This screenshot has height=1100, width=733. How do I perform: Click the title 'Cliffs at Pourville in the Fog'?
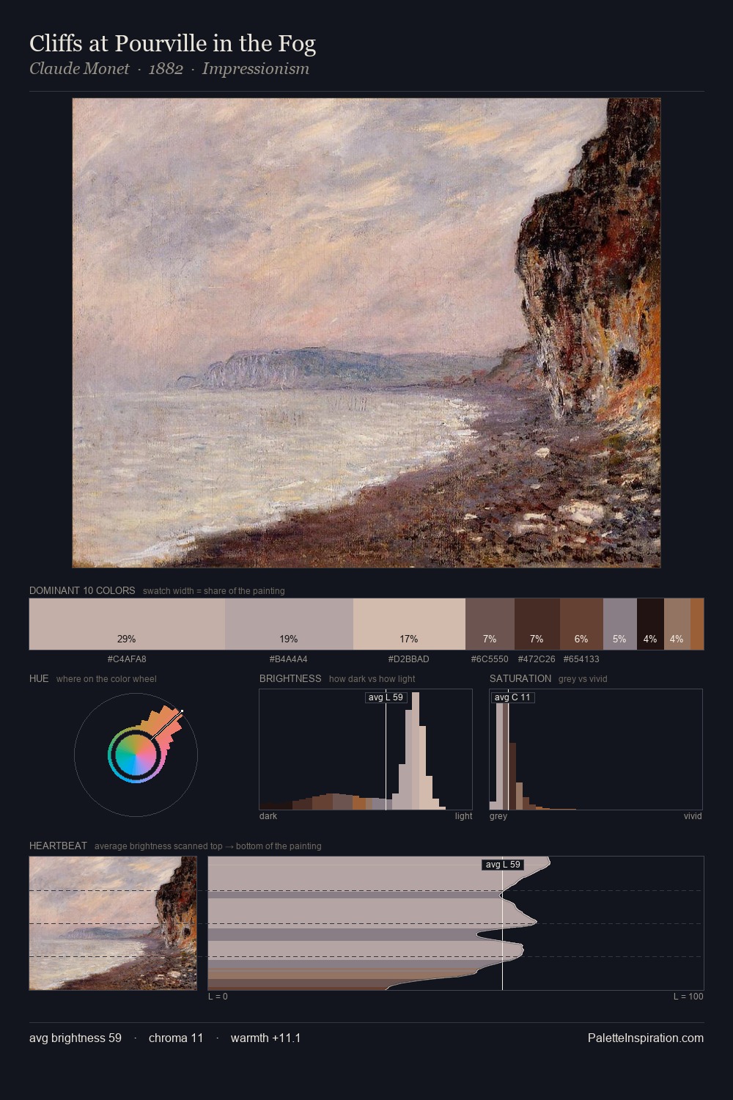coord(172,43)
